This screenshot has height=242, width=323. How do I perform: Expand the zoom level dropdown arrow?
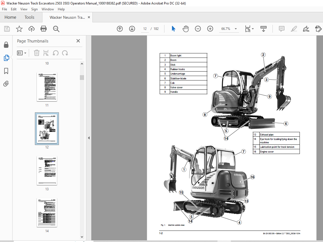[236, 29]
